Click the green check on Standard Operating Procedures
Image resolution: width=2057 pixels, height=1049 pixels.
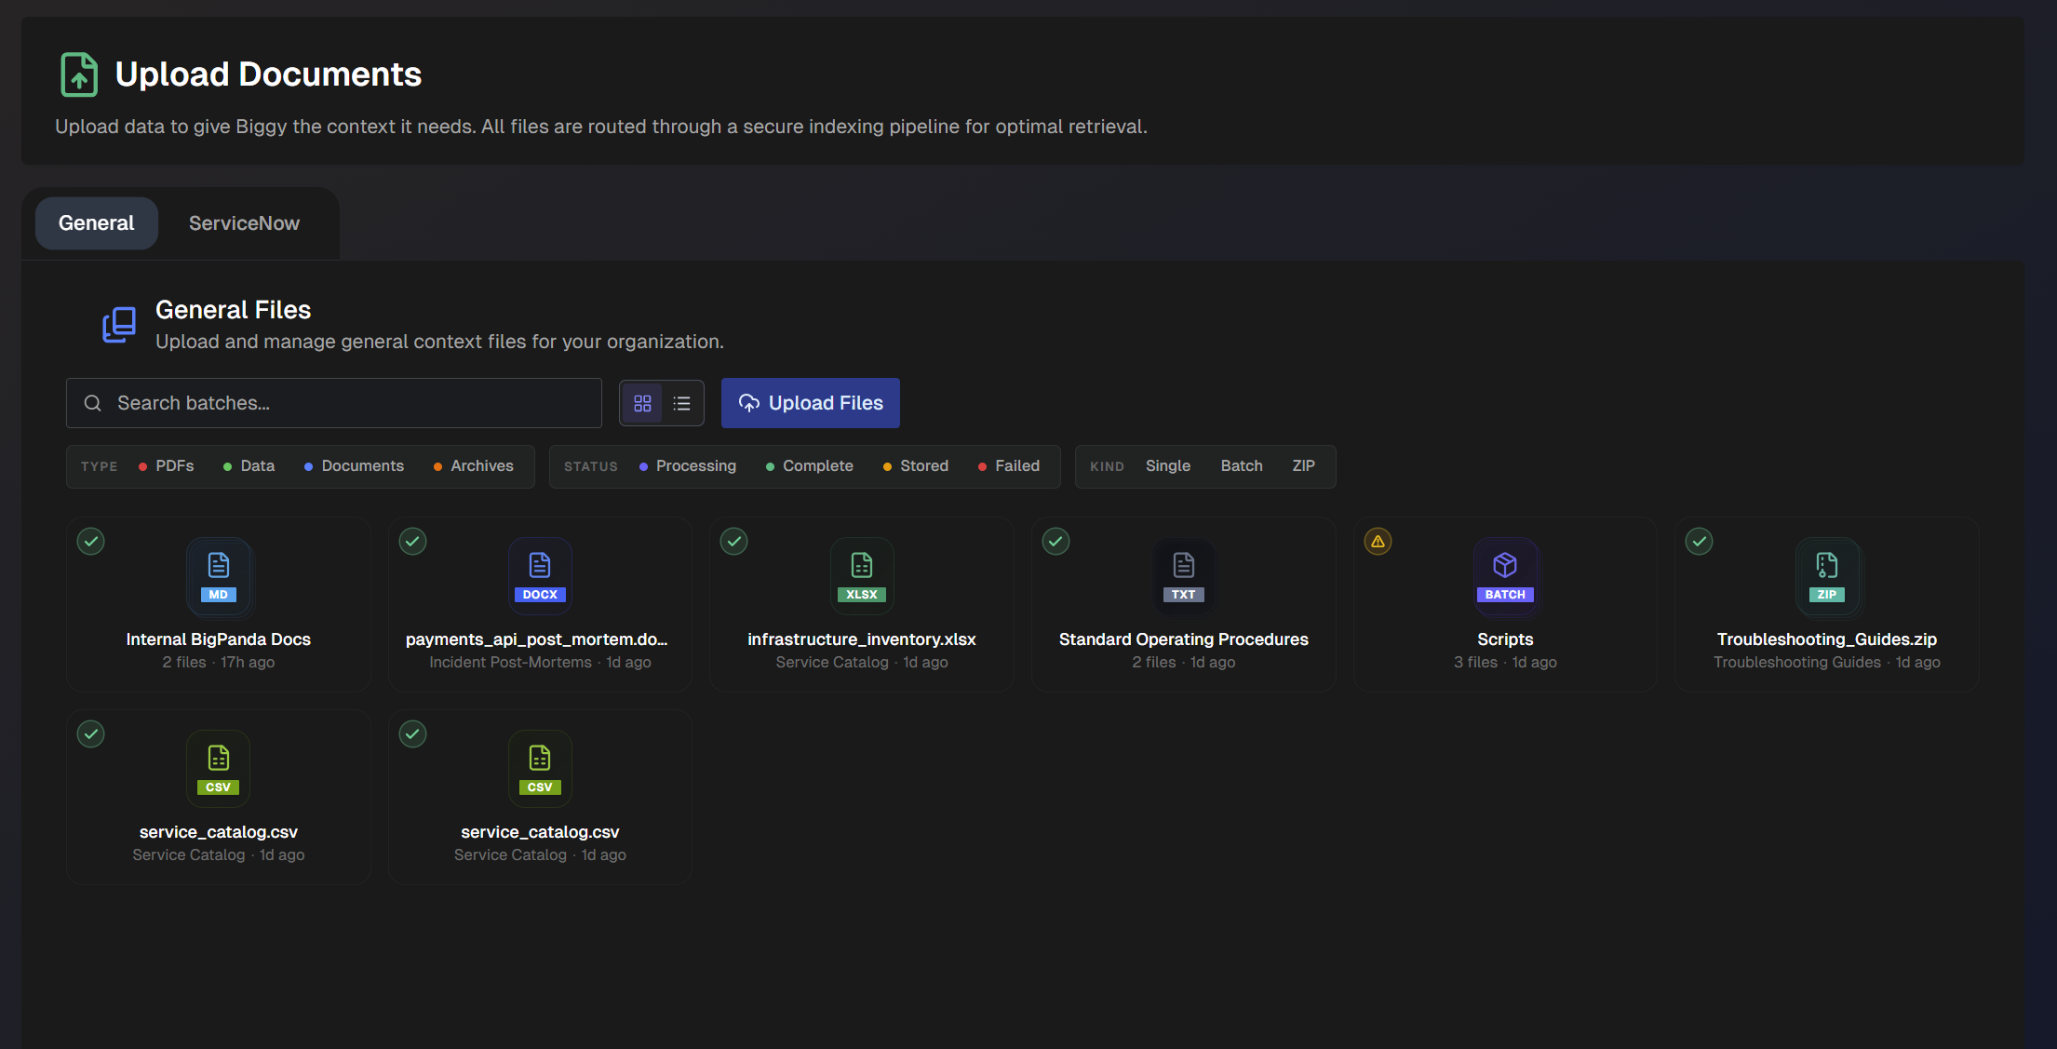pyautogui.click(x=1056, y=541)
